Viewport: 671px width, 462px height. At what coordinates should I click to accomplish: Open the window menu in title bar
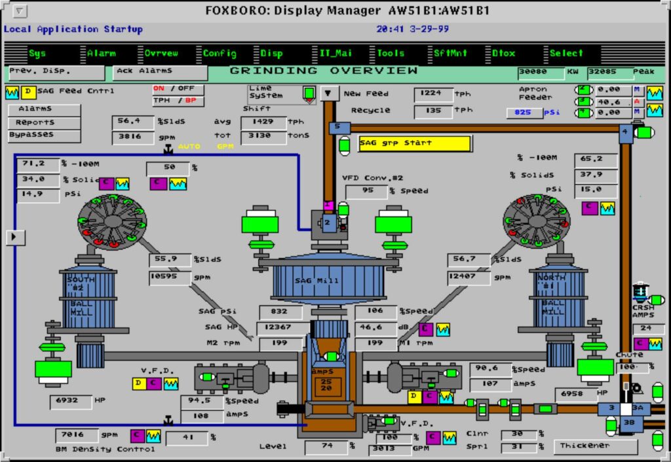tap(20, 10)
